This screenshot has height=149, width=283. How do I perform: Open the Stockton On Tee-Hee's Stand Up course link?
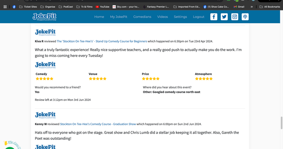[102, 41]
